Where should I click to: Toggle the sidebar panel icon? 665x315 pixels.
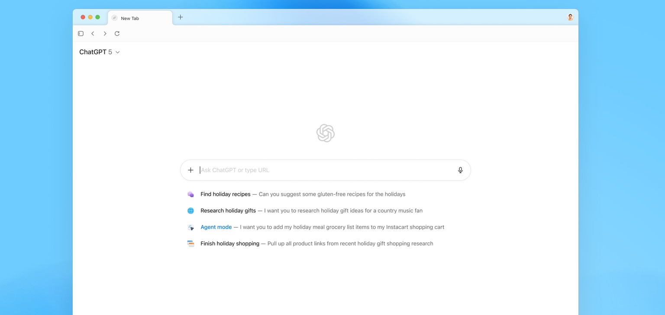81,34
